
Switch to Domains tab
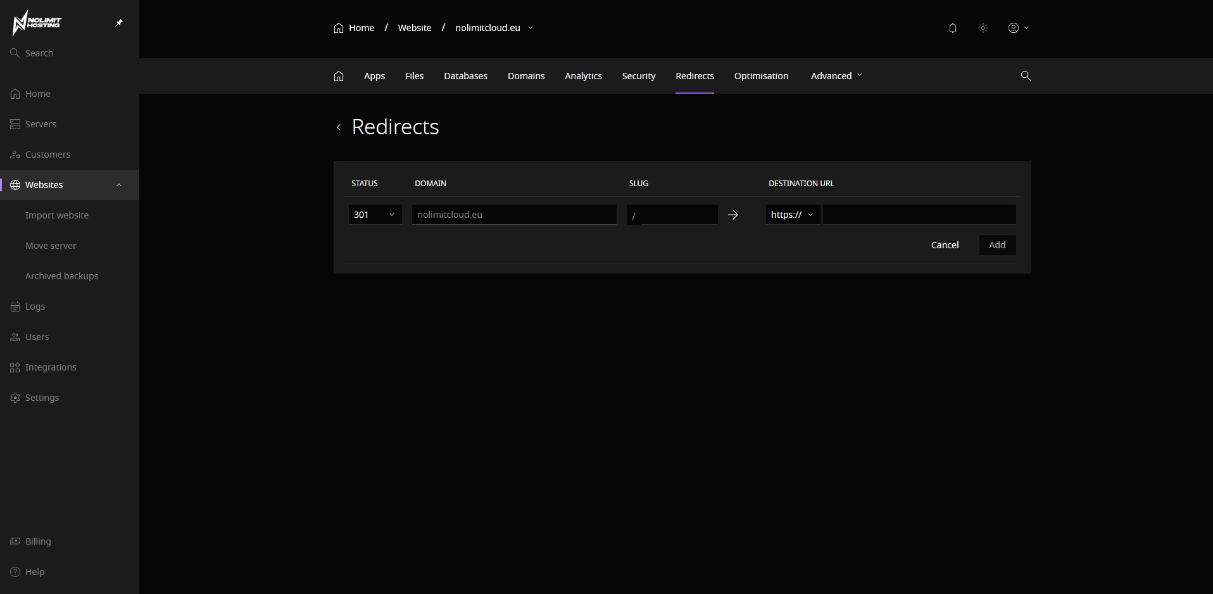point(526,76)
